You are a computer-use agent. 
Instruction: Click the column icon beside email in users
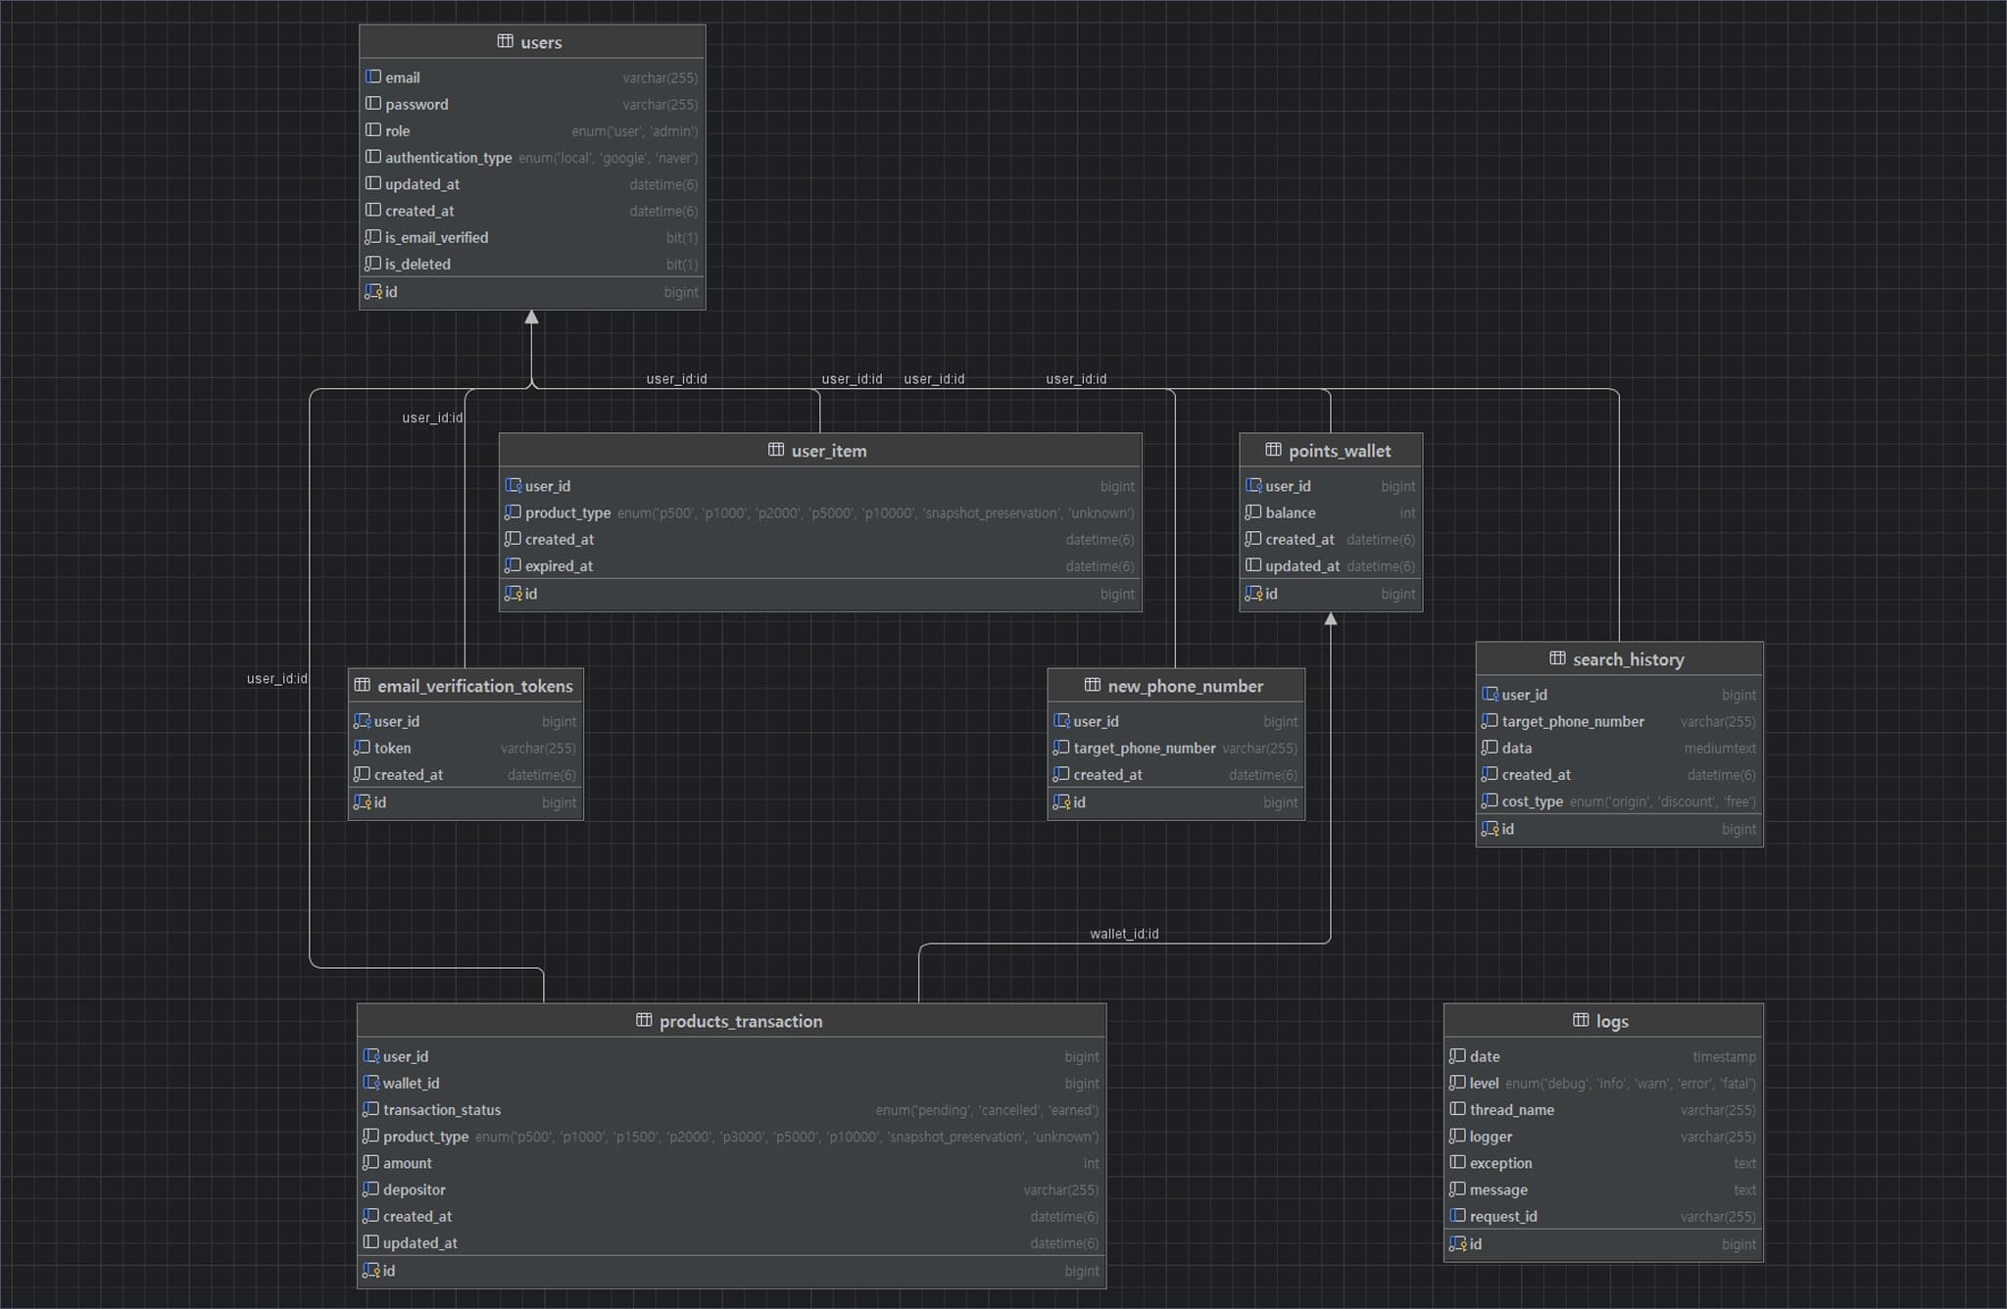374,76
